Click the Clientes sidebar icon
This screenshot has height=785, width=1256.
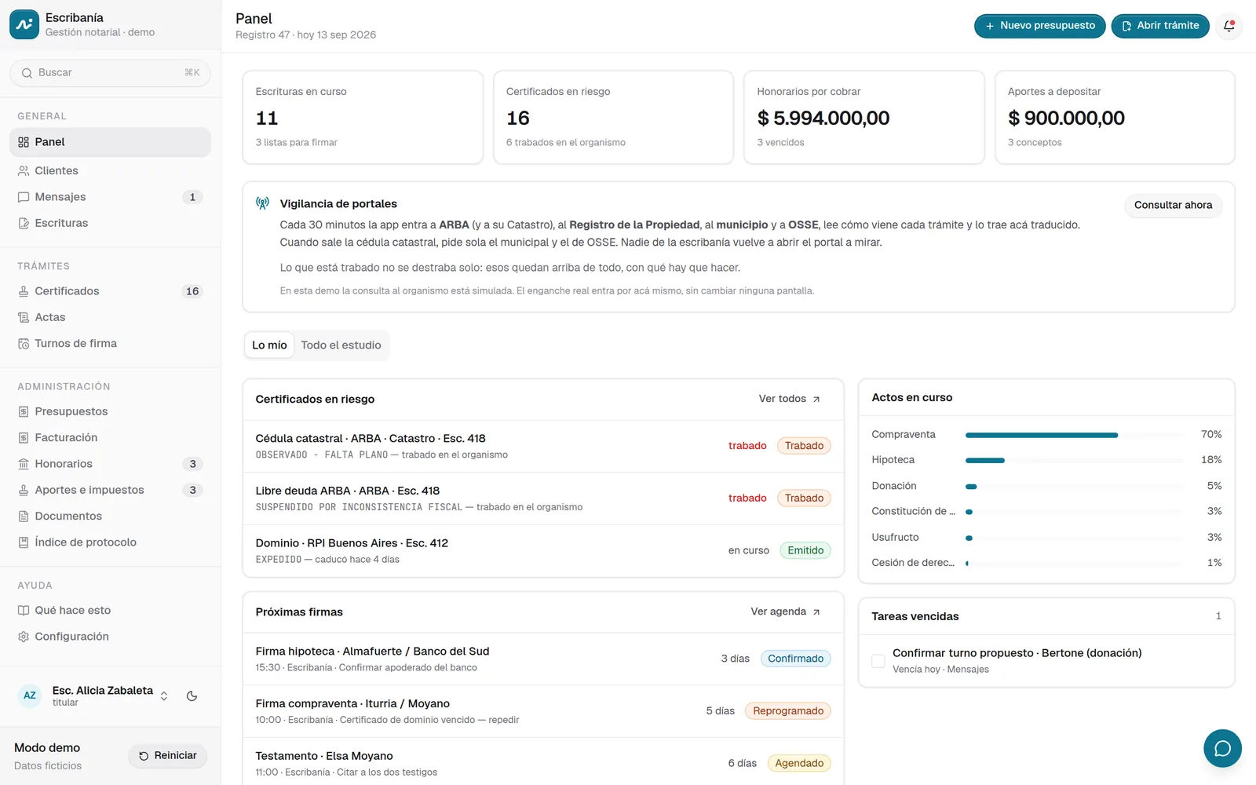pos(24,171)
